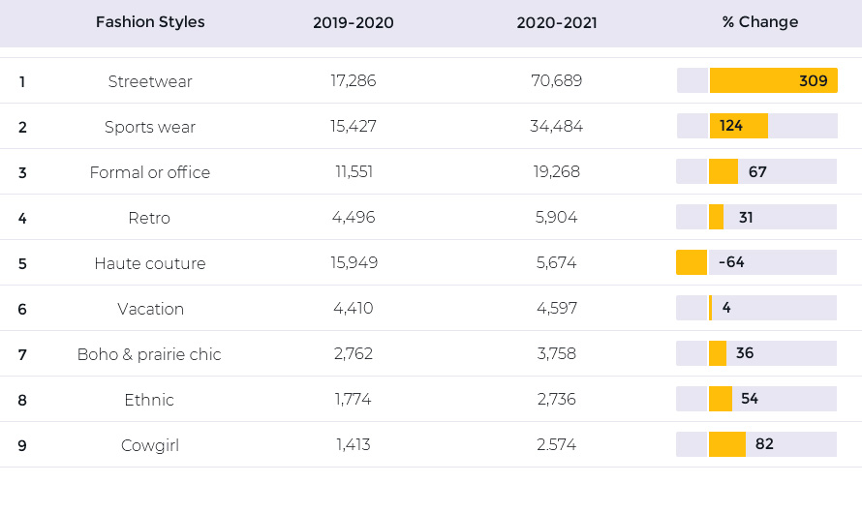Image resolution: width=862 pixels, height=513 pixels.
Task: Click the 2019-2020 column header
Action: 354,22
